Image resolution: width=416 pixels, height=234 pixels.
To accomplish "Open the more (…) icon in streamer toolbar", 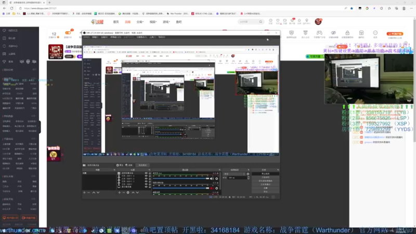I will point(375,33).
